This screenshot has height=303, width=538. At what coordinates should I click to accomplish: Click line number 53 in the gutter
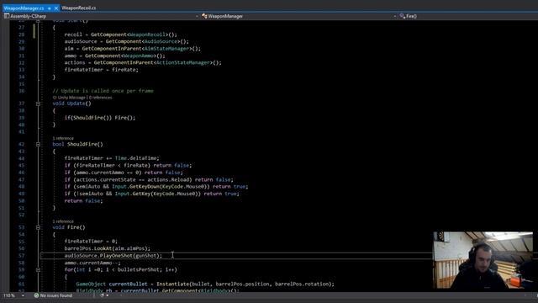21,227
